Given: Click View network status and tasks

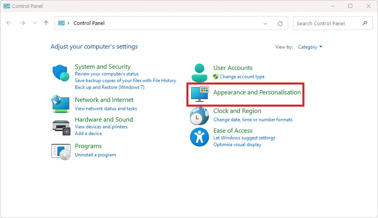Looking at the screenshot, I should click(106, 109).
